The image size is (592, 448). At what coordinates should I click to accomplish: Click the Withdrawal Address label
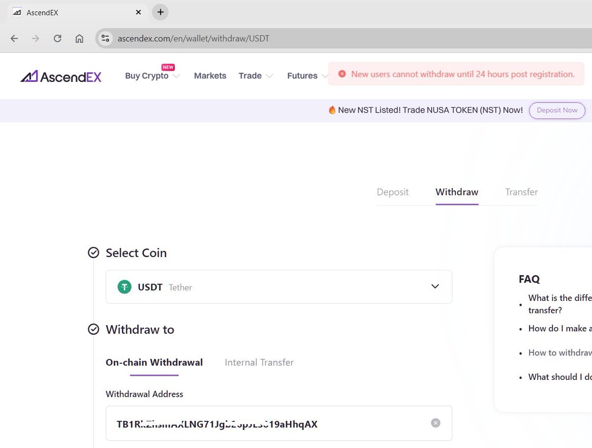tap(145, 394)
